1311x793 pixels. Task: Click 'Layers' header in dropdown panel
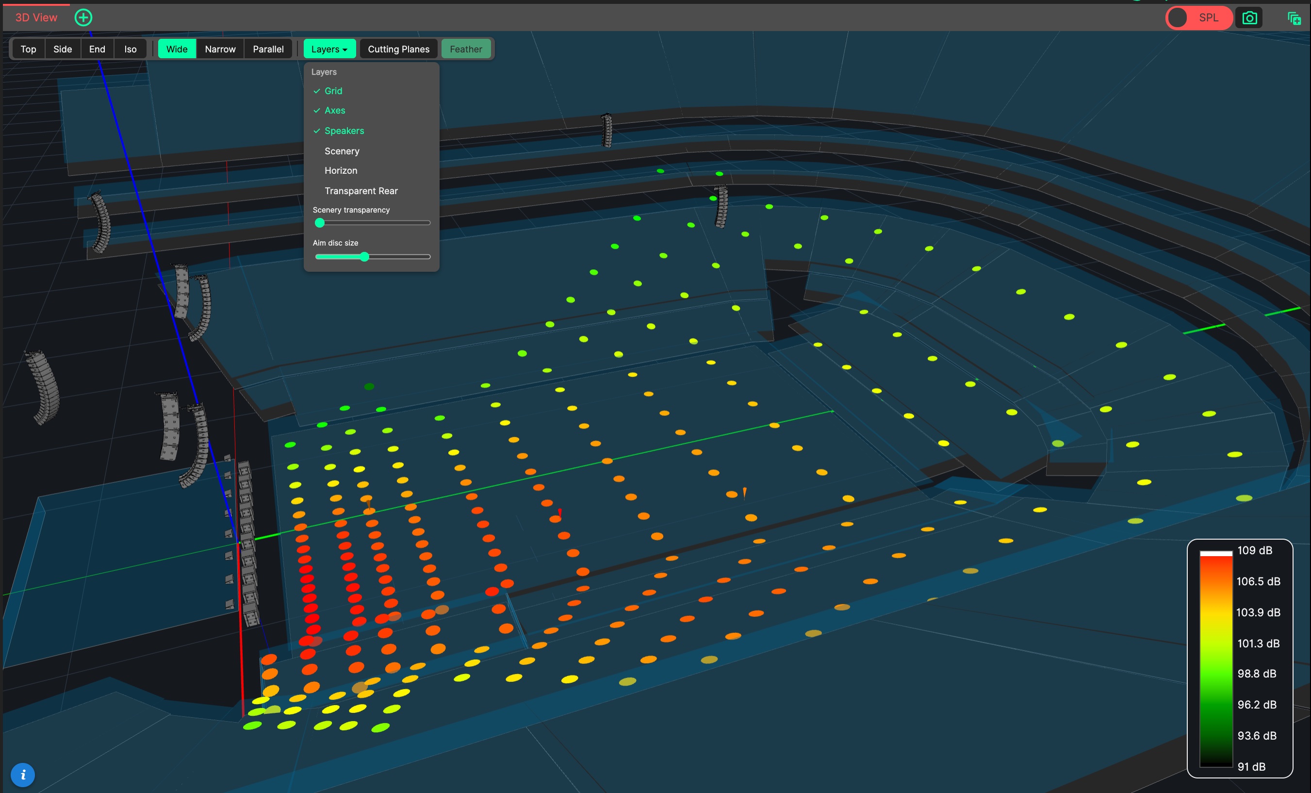324,72
